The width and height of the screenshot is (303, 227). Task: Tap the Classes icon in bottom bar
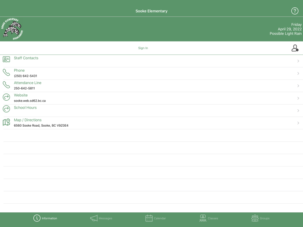click(x=203, y=218)
